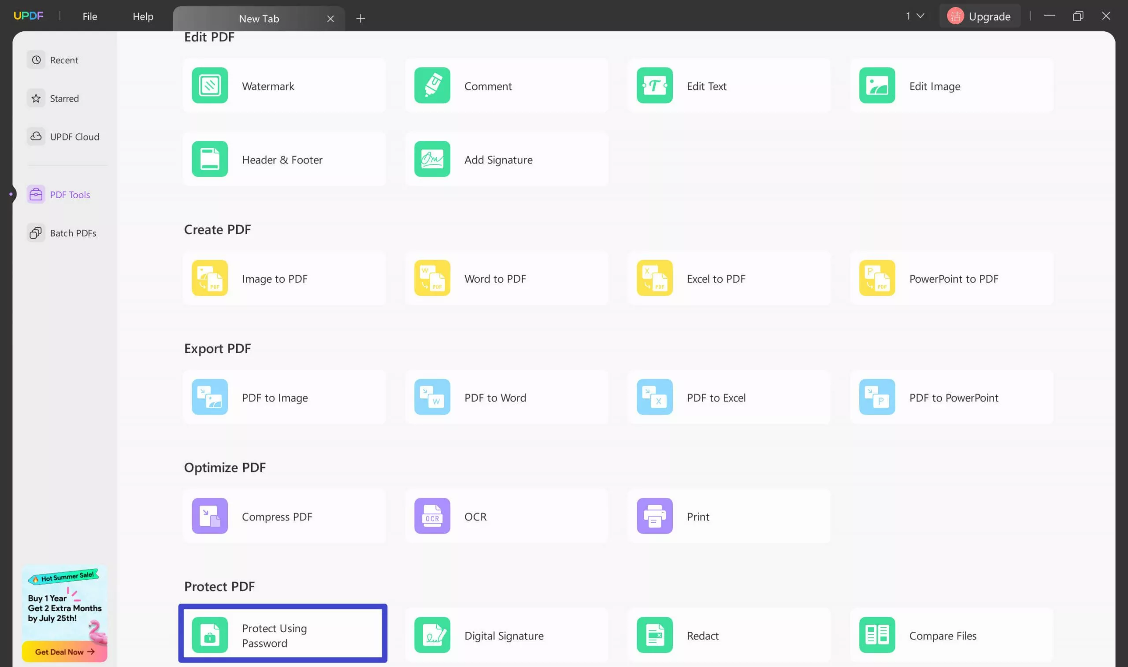This screenshot has height=667, width=1128.
Task: Open the Hot Summer Sale banner
Action: (64, 614)
